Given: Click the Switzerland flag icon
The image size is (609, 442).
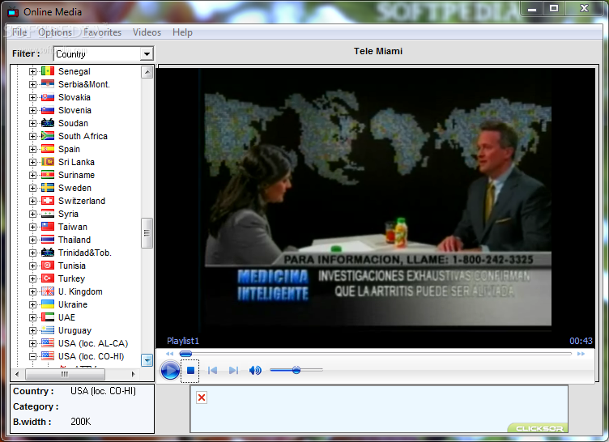Looking at the screenshot, I should [48, 201].
